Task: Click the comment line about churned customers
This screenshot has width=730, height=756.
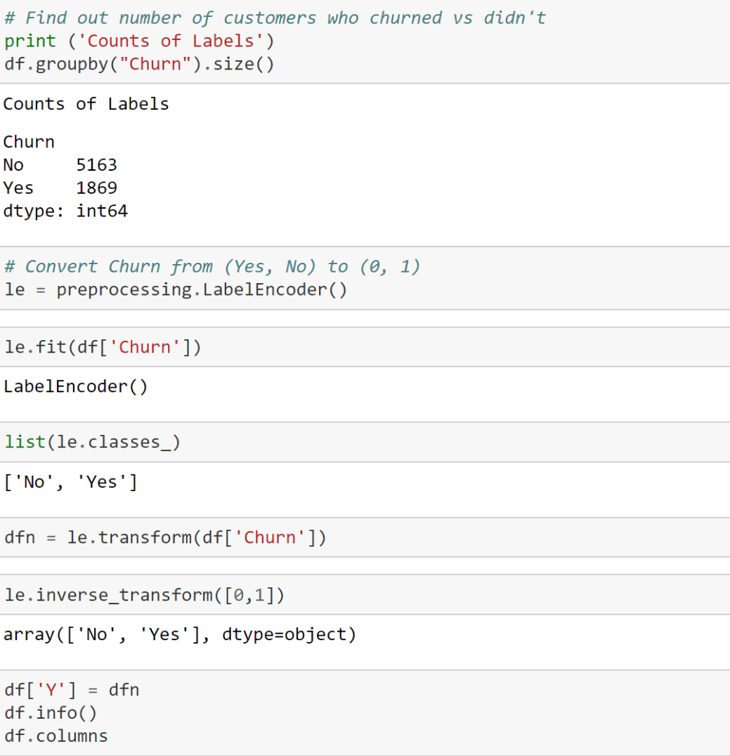Action: click(275, 18)
